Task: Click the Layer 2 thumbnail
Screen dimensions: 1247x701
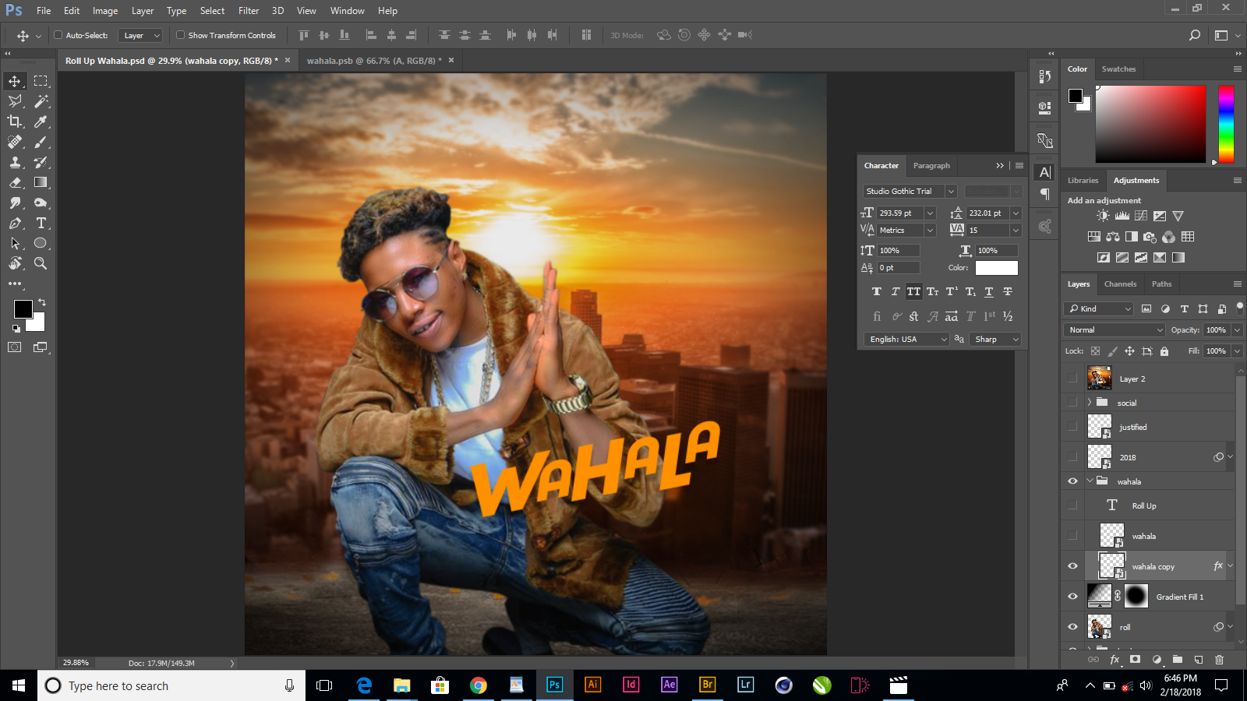Action: tap(1099, 379)
